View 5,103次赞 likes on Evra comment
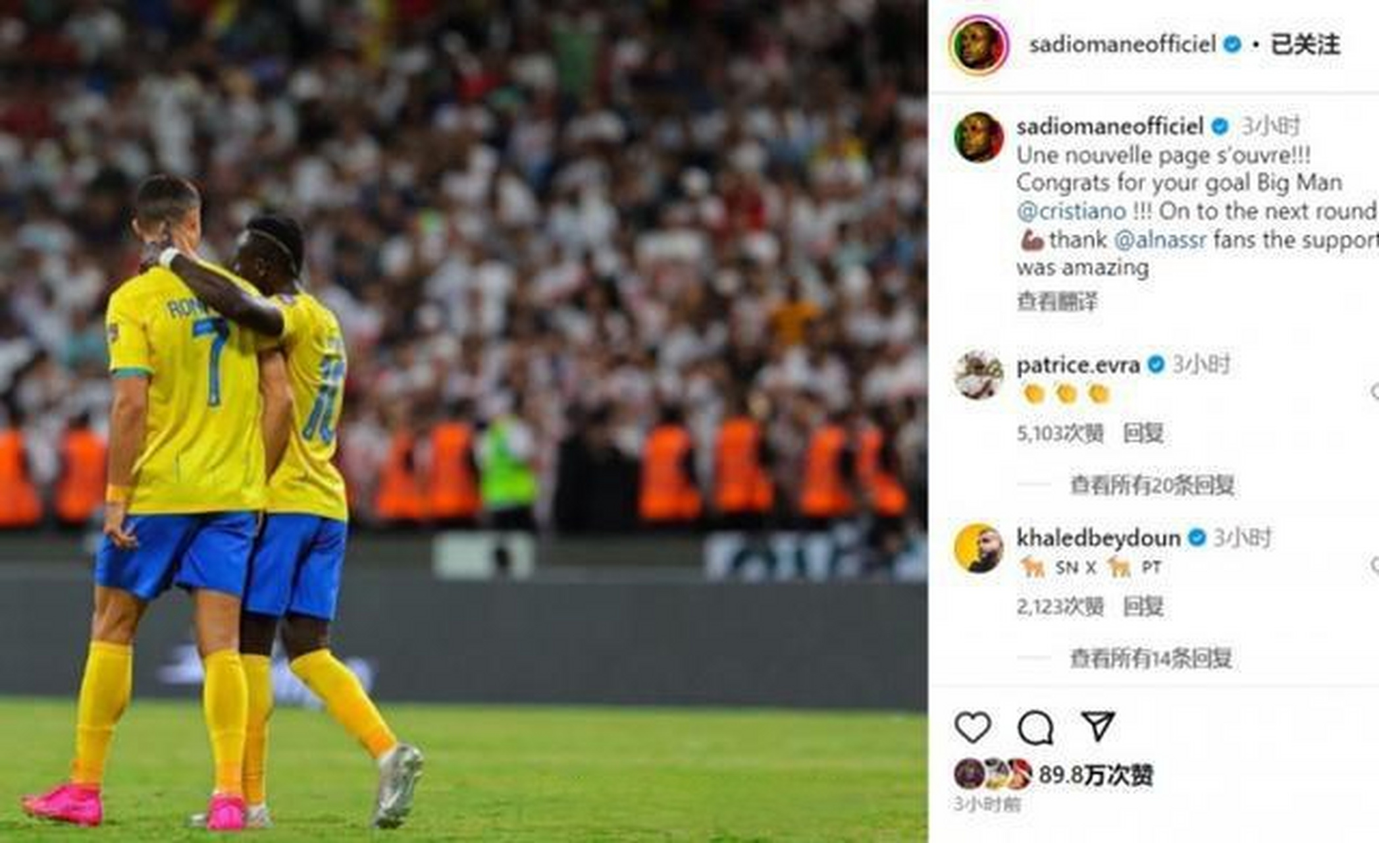 [1060, 433]
